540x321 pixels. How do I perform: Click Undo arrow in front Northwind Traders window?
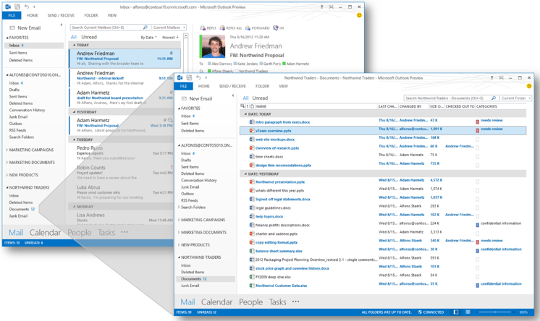point(198,77)
